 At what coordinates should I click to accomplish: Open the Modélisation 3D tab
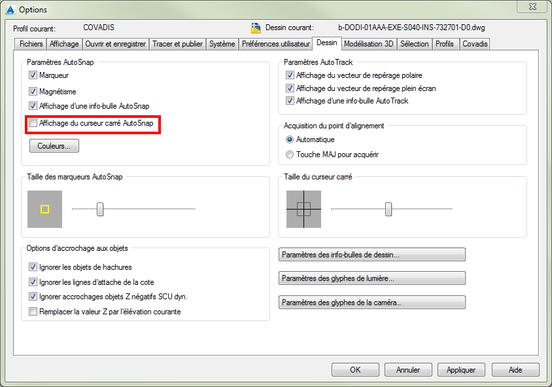tap(369, 44)
